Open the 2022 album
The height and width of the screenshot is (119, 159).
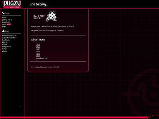coord(38,47)
